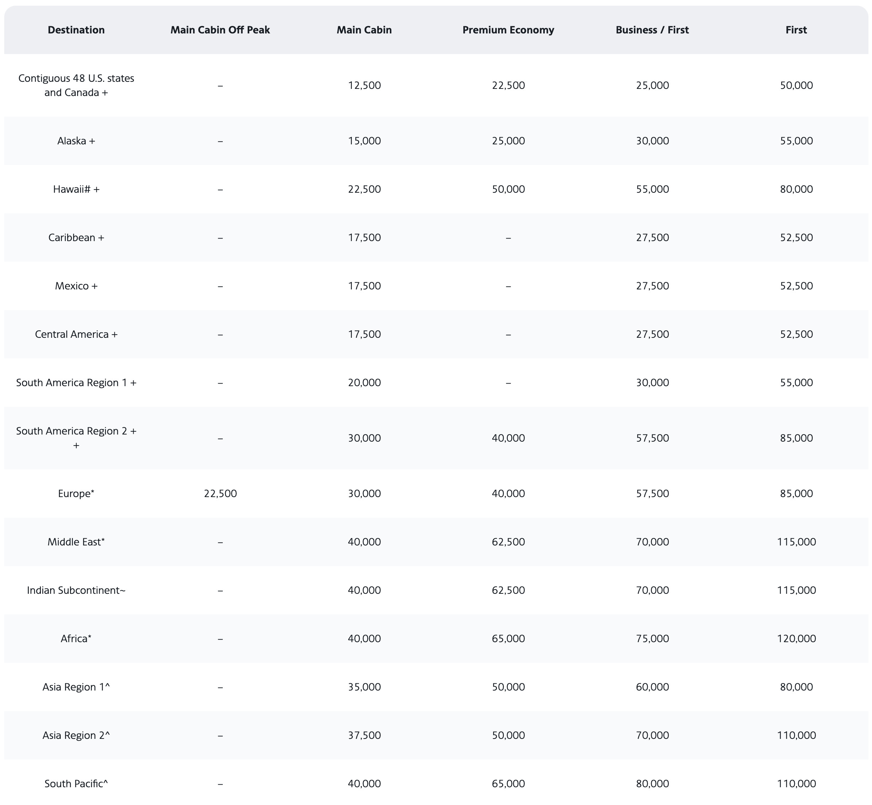Click the Premium Economy column header
The height and width of the screenshot is (805, 872).
tap(508, 30)
